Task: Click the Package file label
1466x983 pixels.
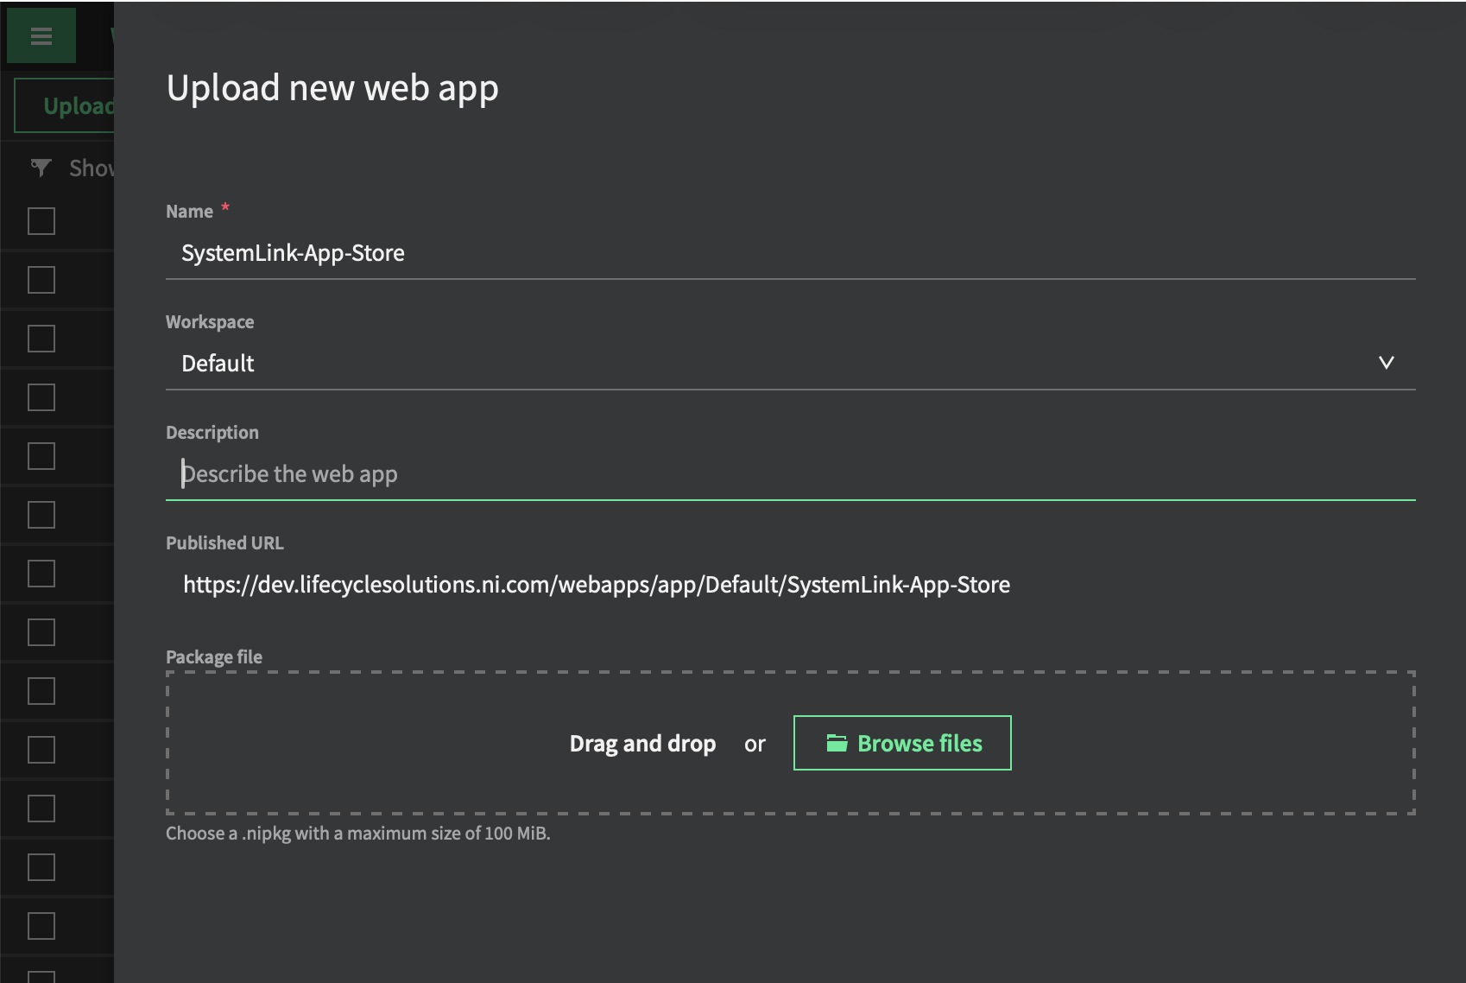Action: (214, 656)
